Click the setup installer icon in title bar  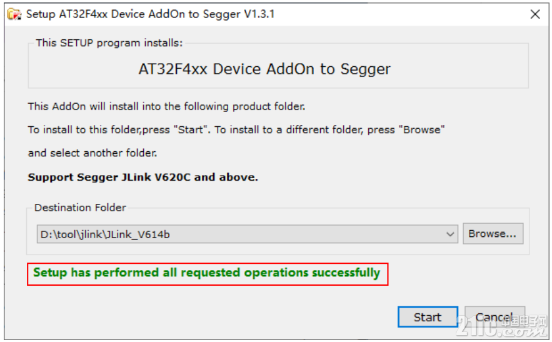pos(14,14)
